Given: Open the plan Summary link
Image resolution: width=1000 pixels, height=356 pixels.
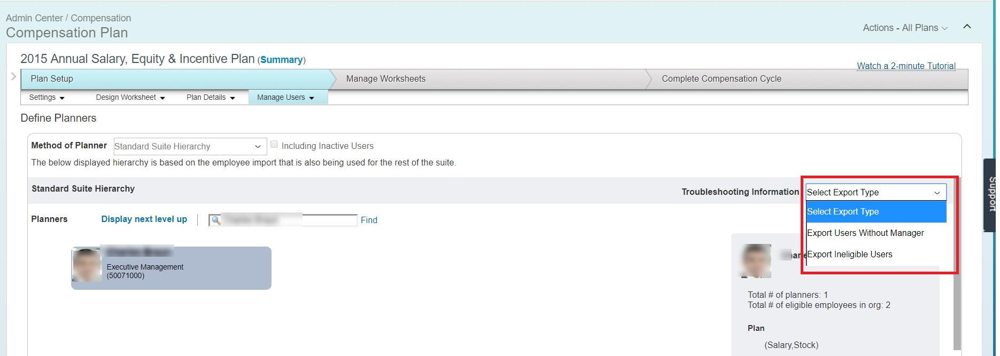Looking at the screenshot, I should coord(282,60).
